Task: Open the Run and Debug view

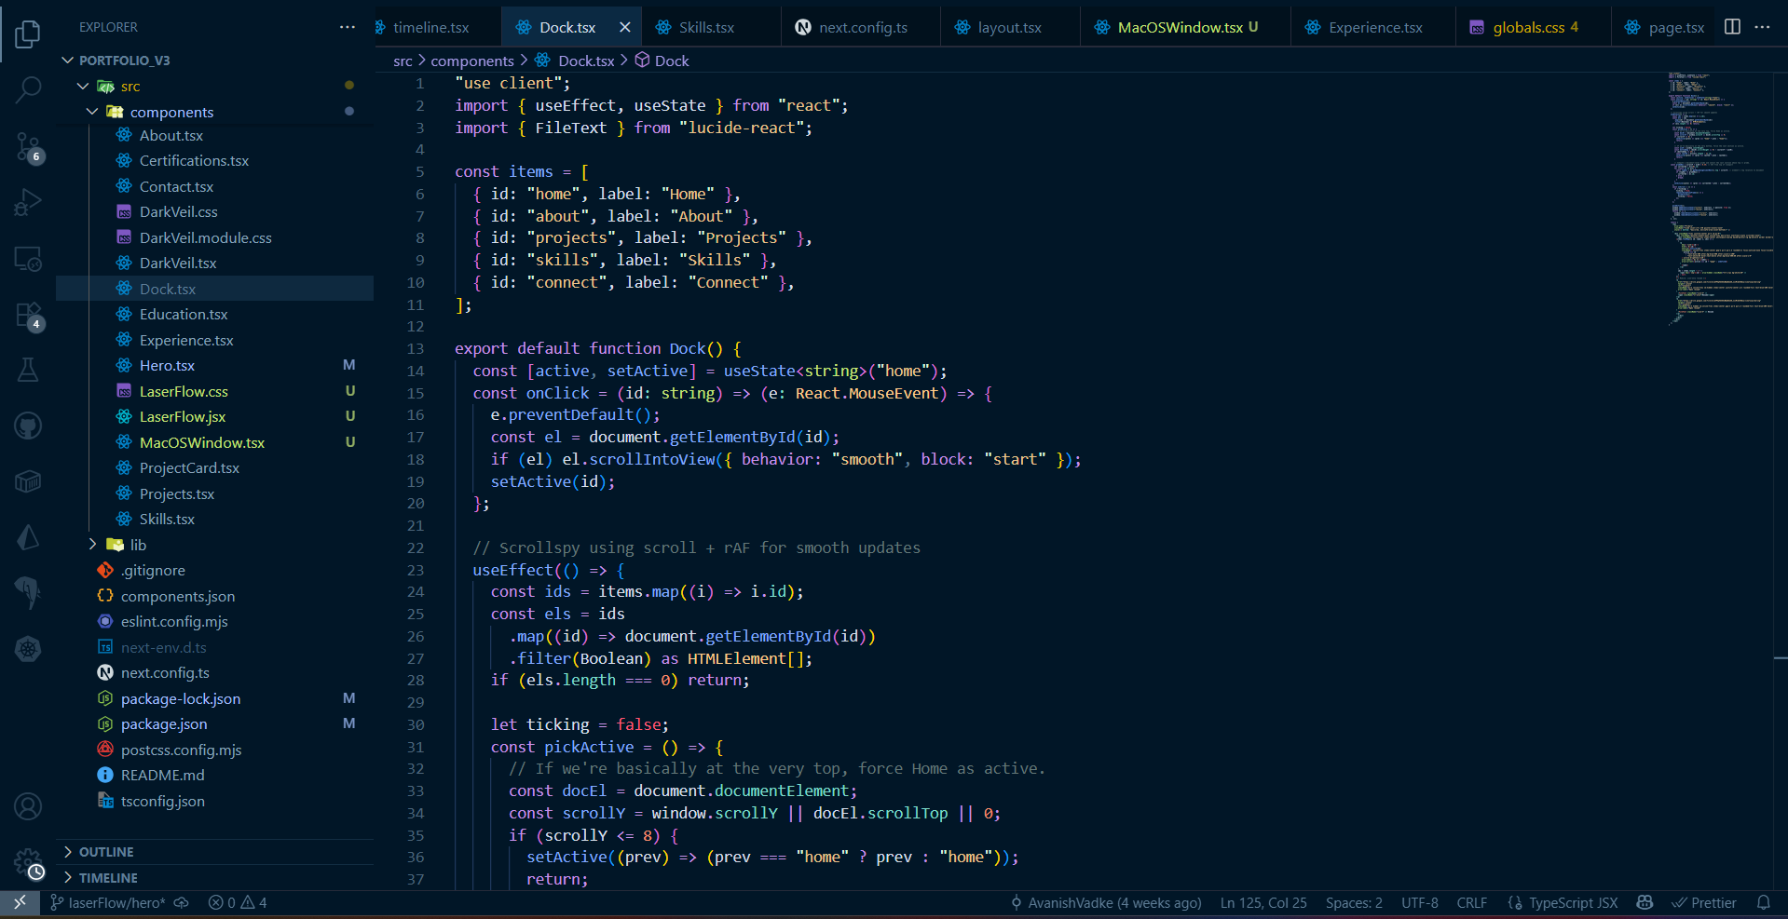Action: click(28, 202)
